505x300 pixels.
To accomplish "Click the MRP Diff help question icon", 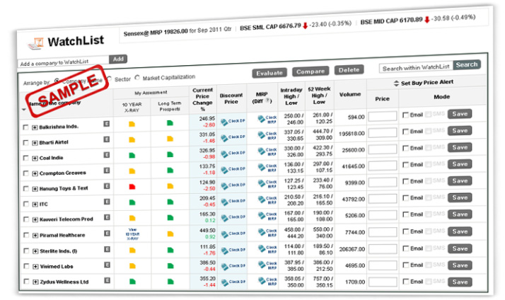I will click(x=267, y=101).
